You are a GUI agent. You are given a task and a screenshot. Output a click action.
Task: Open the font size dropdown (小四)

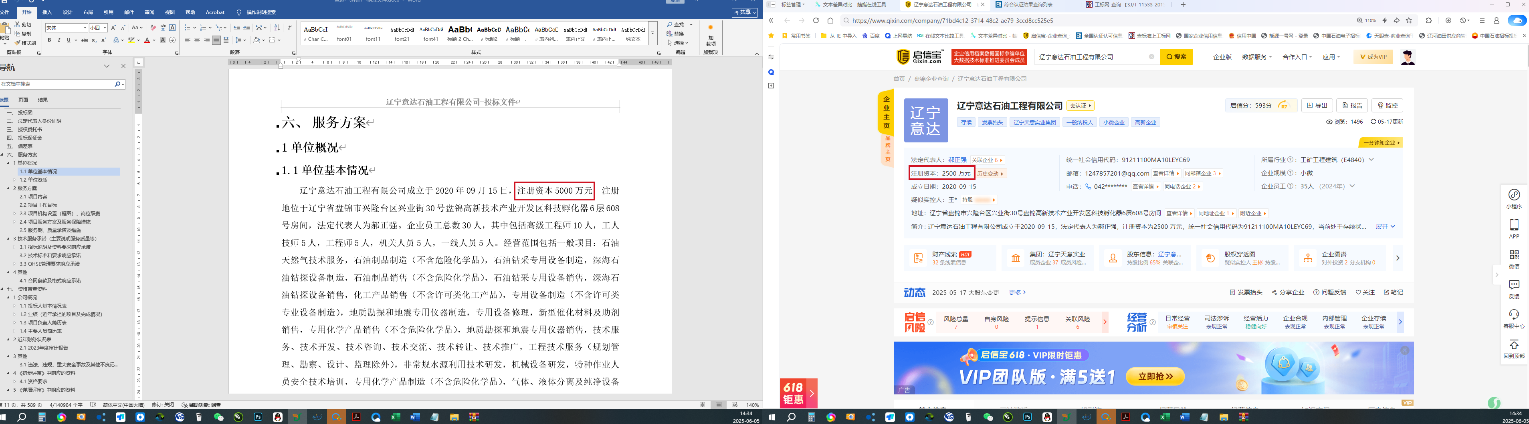click(105, 28)
